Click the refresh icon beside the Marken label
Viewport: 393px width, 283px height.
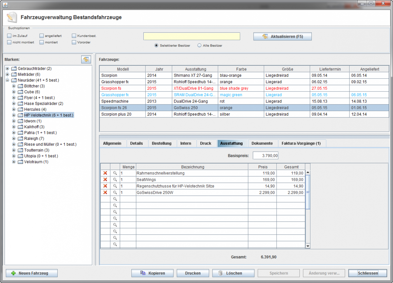(x=85, y=59)
